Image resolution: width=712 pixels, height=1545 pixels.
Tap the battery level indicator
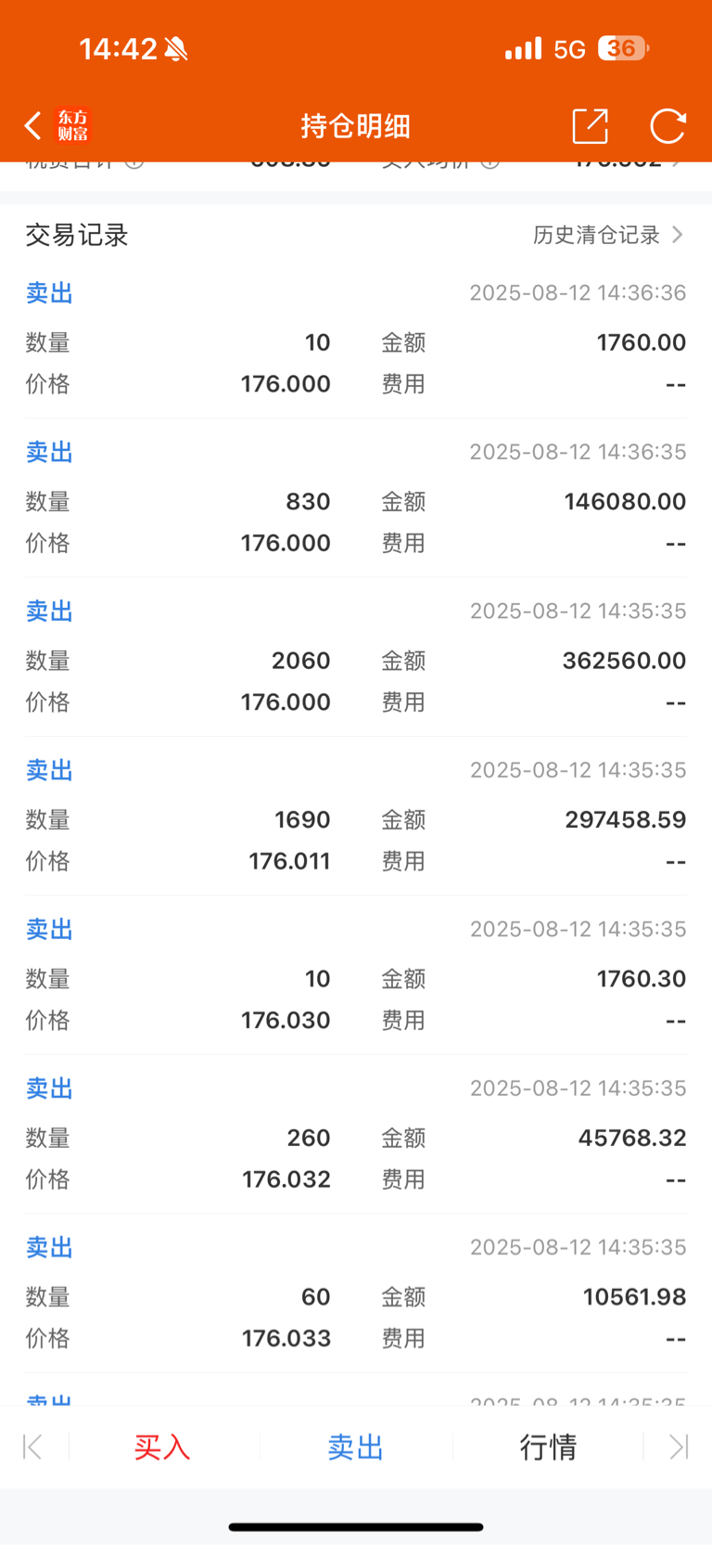click(x=623, y=48)
